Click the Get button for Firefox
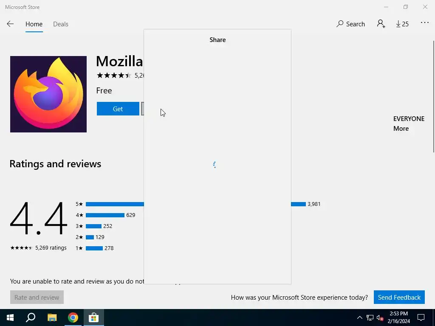The image size is (435, 326). tap(118, 109)
